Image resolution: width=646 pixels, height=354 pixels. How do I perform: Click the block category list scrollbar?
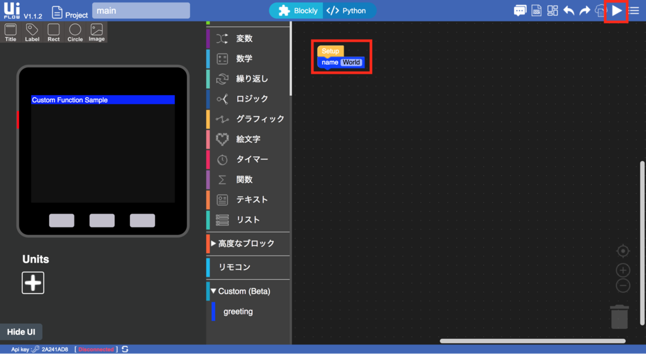pyautogui.click(x=291, y=59)
